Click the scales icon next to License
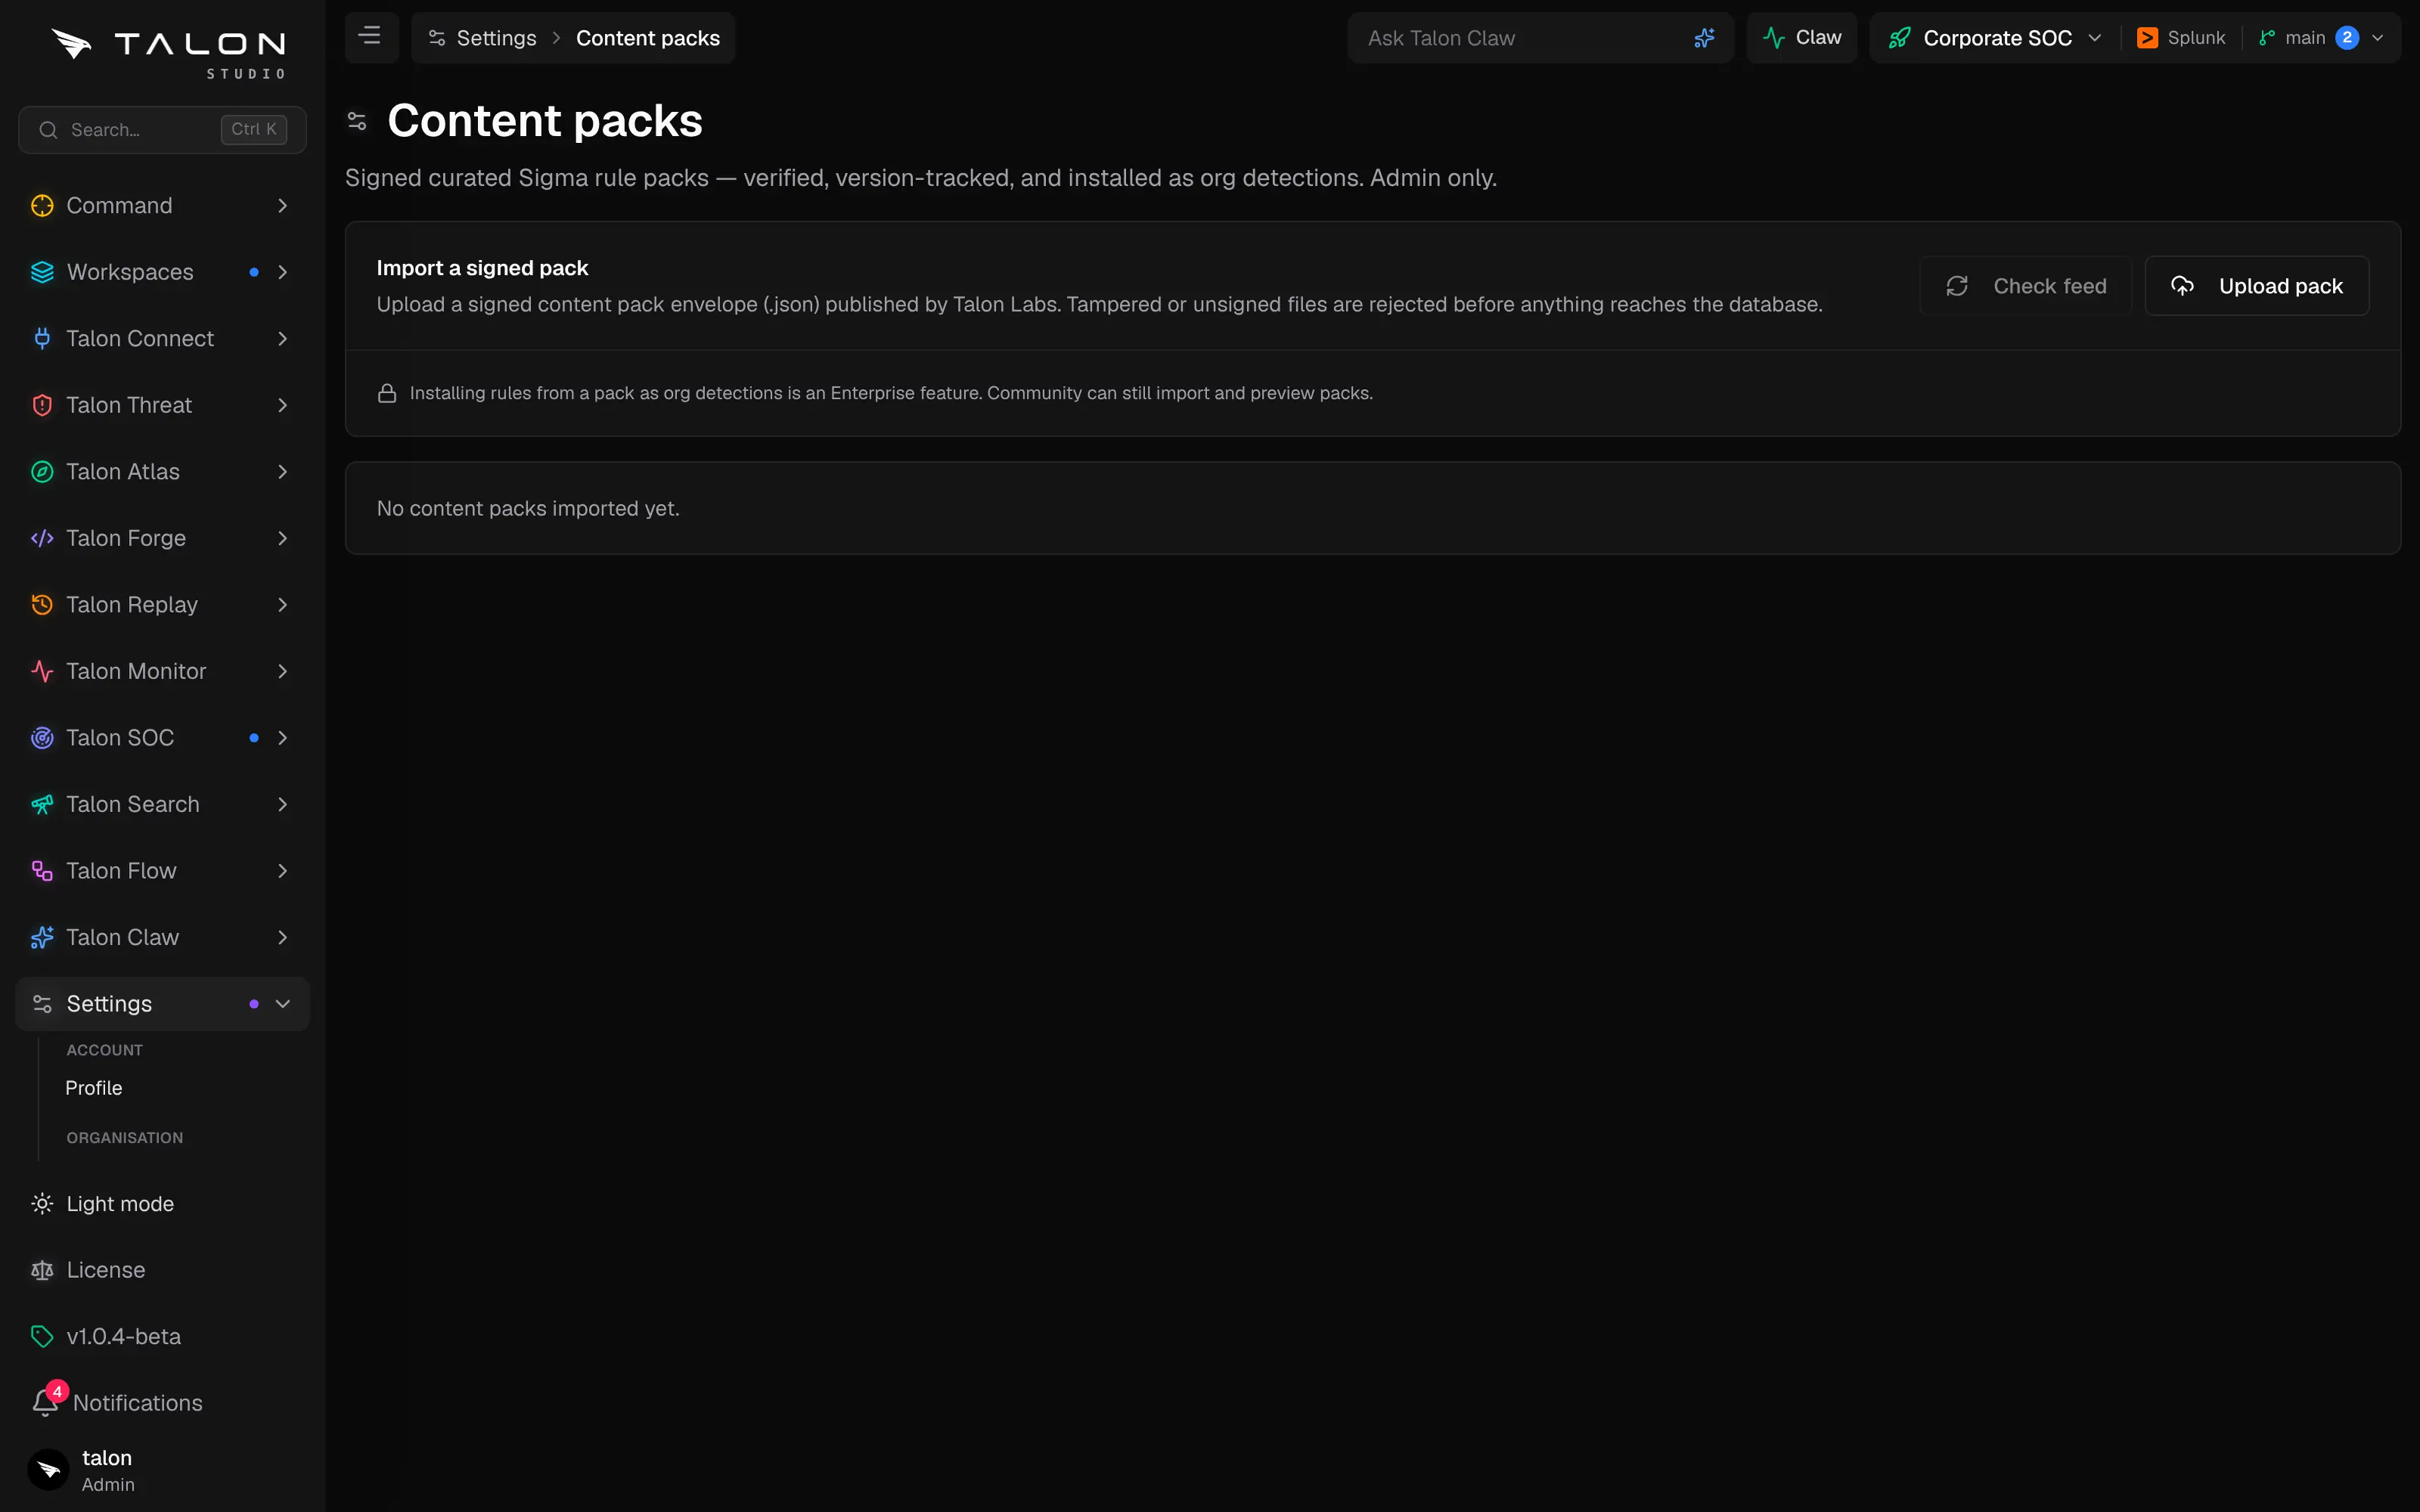Viewport: 2420px width, 1512px height. (42, 1270)
